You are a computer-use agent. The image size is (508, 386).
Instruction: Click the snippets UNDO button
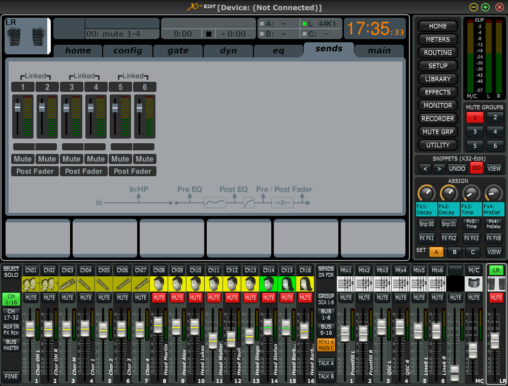(457, 169)
